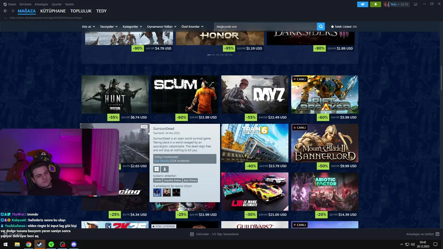The image size is (443, 249).
Task: Click the star icon beside İstek Listesi
Action: point(333,27)
